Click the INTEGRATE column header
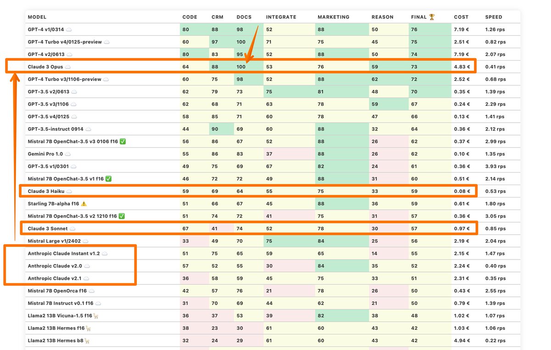Viewport: 551px width, 350px height. point(281,17)
